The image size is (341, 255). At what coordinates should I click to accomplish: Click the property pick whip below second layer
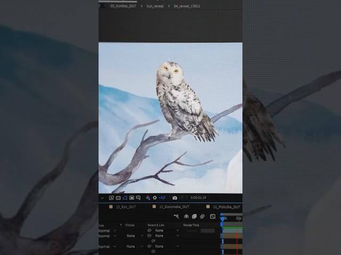coord(153,241)
